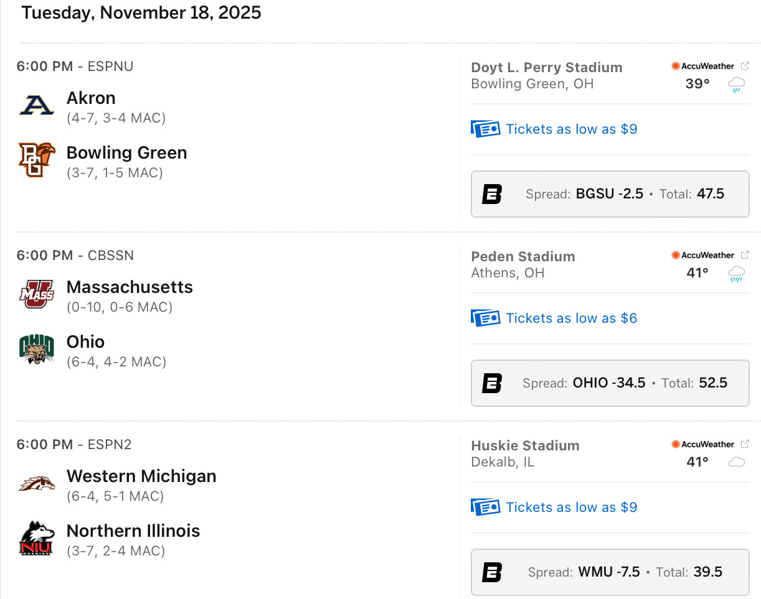Image resolution: width=761 pixels, height=599 pixels.
Task: Click the Ohio Bobcats team logo
Action: tap(37, 349)
